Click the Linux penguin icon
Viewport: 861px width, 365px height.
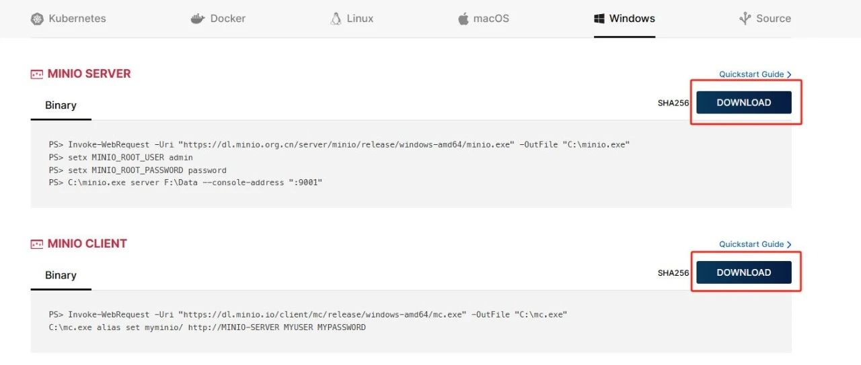tap(336, 19)
